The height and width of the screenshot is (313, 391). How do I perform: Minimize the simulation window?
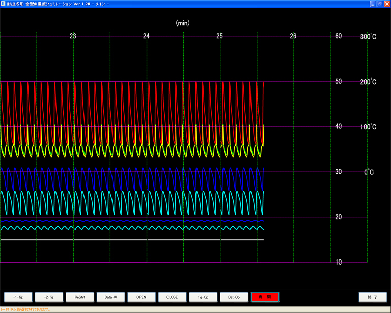pyautogui.click(x=373, y=4)
